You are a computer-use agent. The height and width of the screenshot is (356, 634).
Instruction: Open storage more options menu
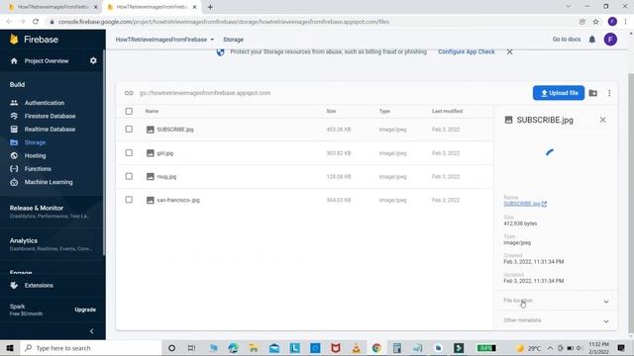click(609, 93)
